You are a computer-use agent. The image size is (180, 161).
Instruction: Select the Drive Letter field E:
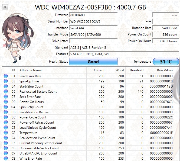click(x=93, y=41)
